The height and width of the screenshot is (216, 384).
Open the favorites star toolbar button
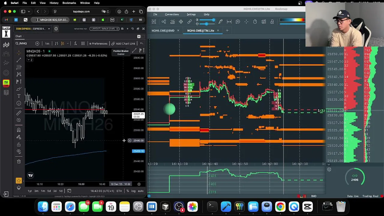[x=19, y=181]
